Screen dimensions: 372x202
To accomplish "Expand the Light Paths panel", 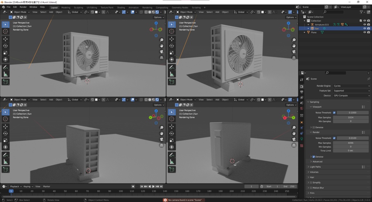I will point(315,167).
